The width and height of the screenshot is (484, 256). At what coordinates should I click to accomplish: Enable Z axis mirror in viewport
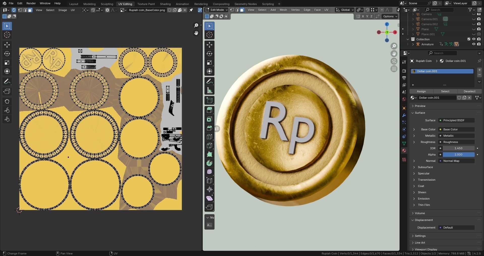click(x=371, y=16)
